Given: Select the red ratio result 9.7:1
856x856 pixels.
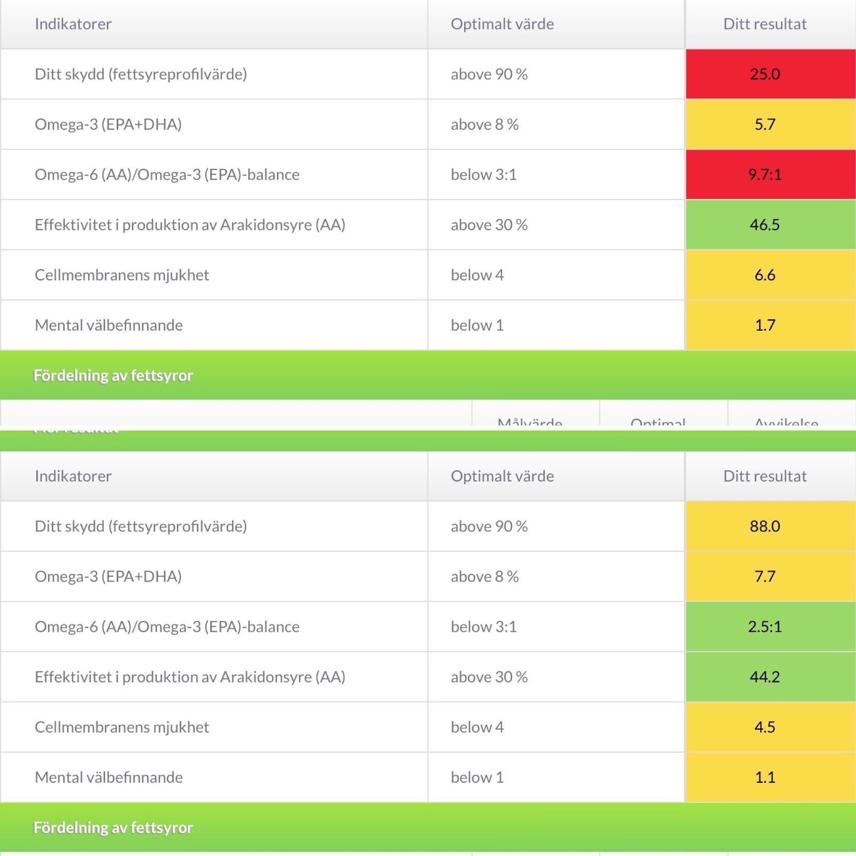Looking at the screenshot, I should pyautogui.click(x=770, y=174).
